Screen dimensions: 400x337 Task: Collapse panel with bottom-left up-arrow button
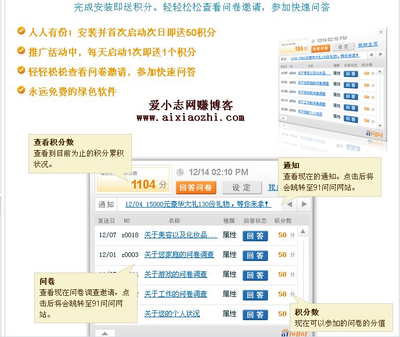coord(104,333)
